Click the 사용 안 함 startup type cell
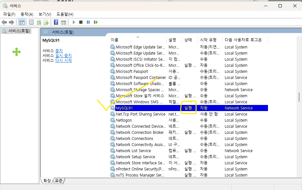This screenshot has width=302, height=190. [209, 114]
